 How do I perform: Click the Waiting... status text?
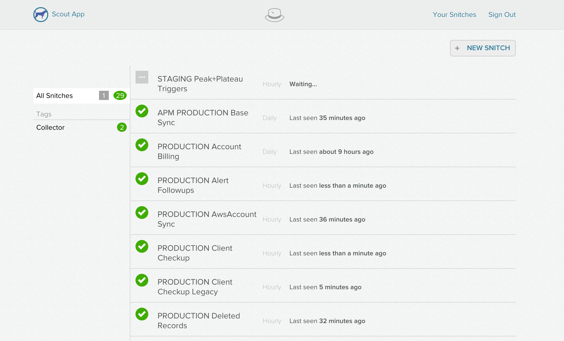point(303,84)
